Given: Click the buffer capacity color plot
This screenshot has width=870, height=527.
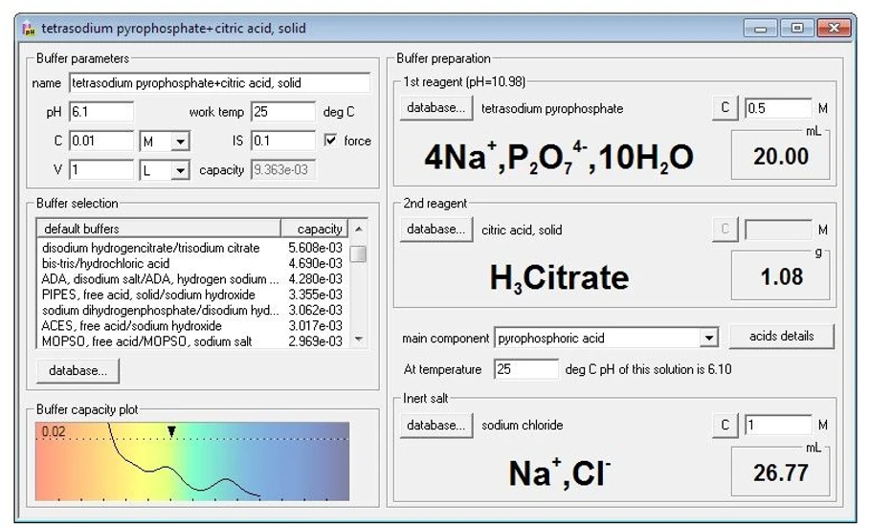Looking at the screenshot, I should [x=192, y=462].
